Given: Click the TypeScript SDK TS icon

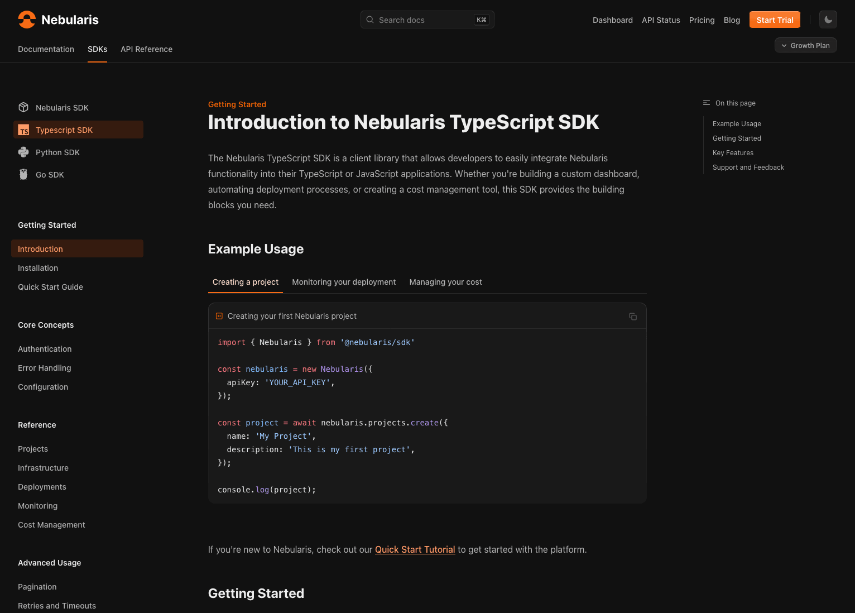Looking at the screenshot, I should tap(23, 130).
